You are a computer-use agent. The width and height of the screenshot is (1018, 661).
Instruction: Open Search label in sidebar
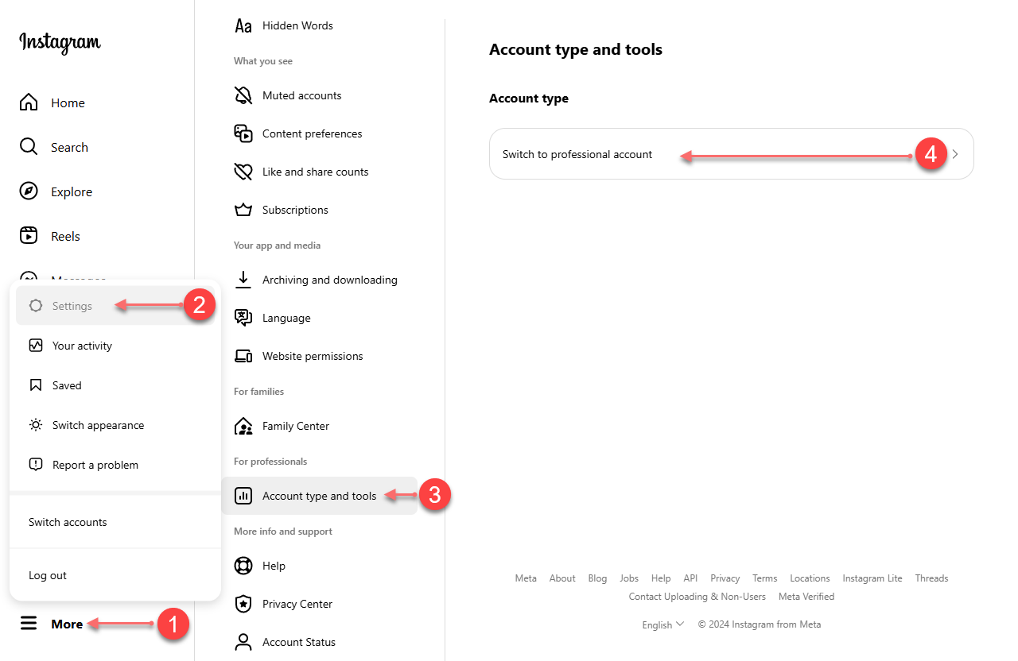[69, 147]
